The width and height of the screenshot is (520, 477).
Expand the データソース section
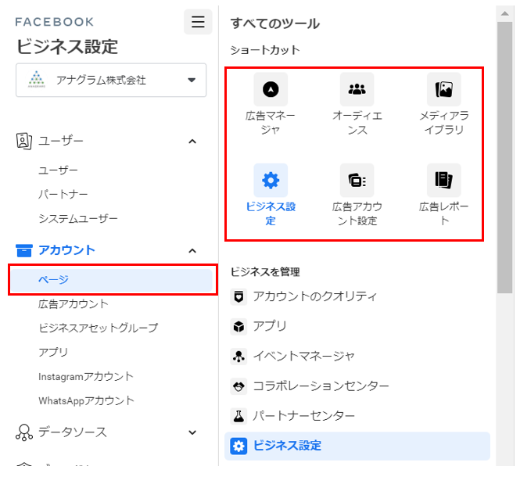pos(192,432)
